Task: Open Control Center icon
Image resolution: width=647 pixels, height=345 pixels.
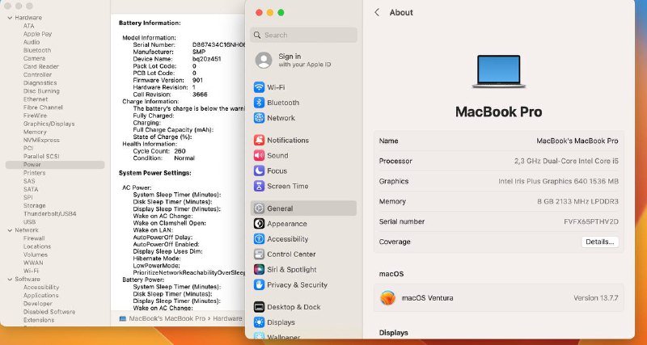Action: [x=259, y=255]
